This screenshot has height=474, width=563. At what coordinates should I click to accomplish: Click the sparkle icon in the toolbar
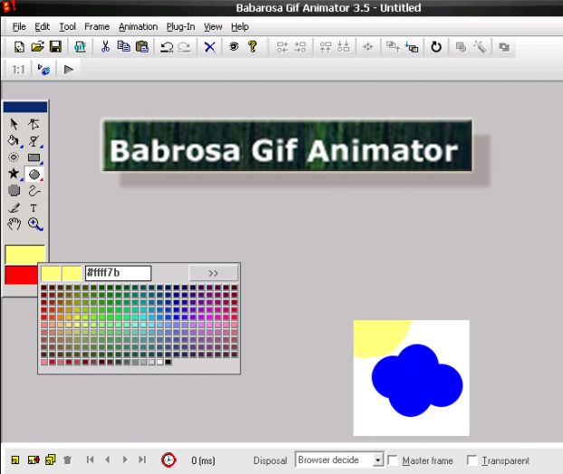(368, 47)
